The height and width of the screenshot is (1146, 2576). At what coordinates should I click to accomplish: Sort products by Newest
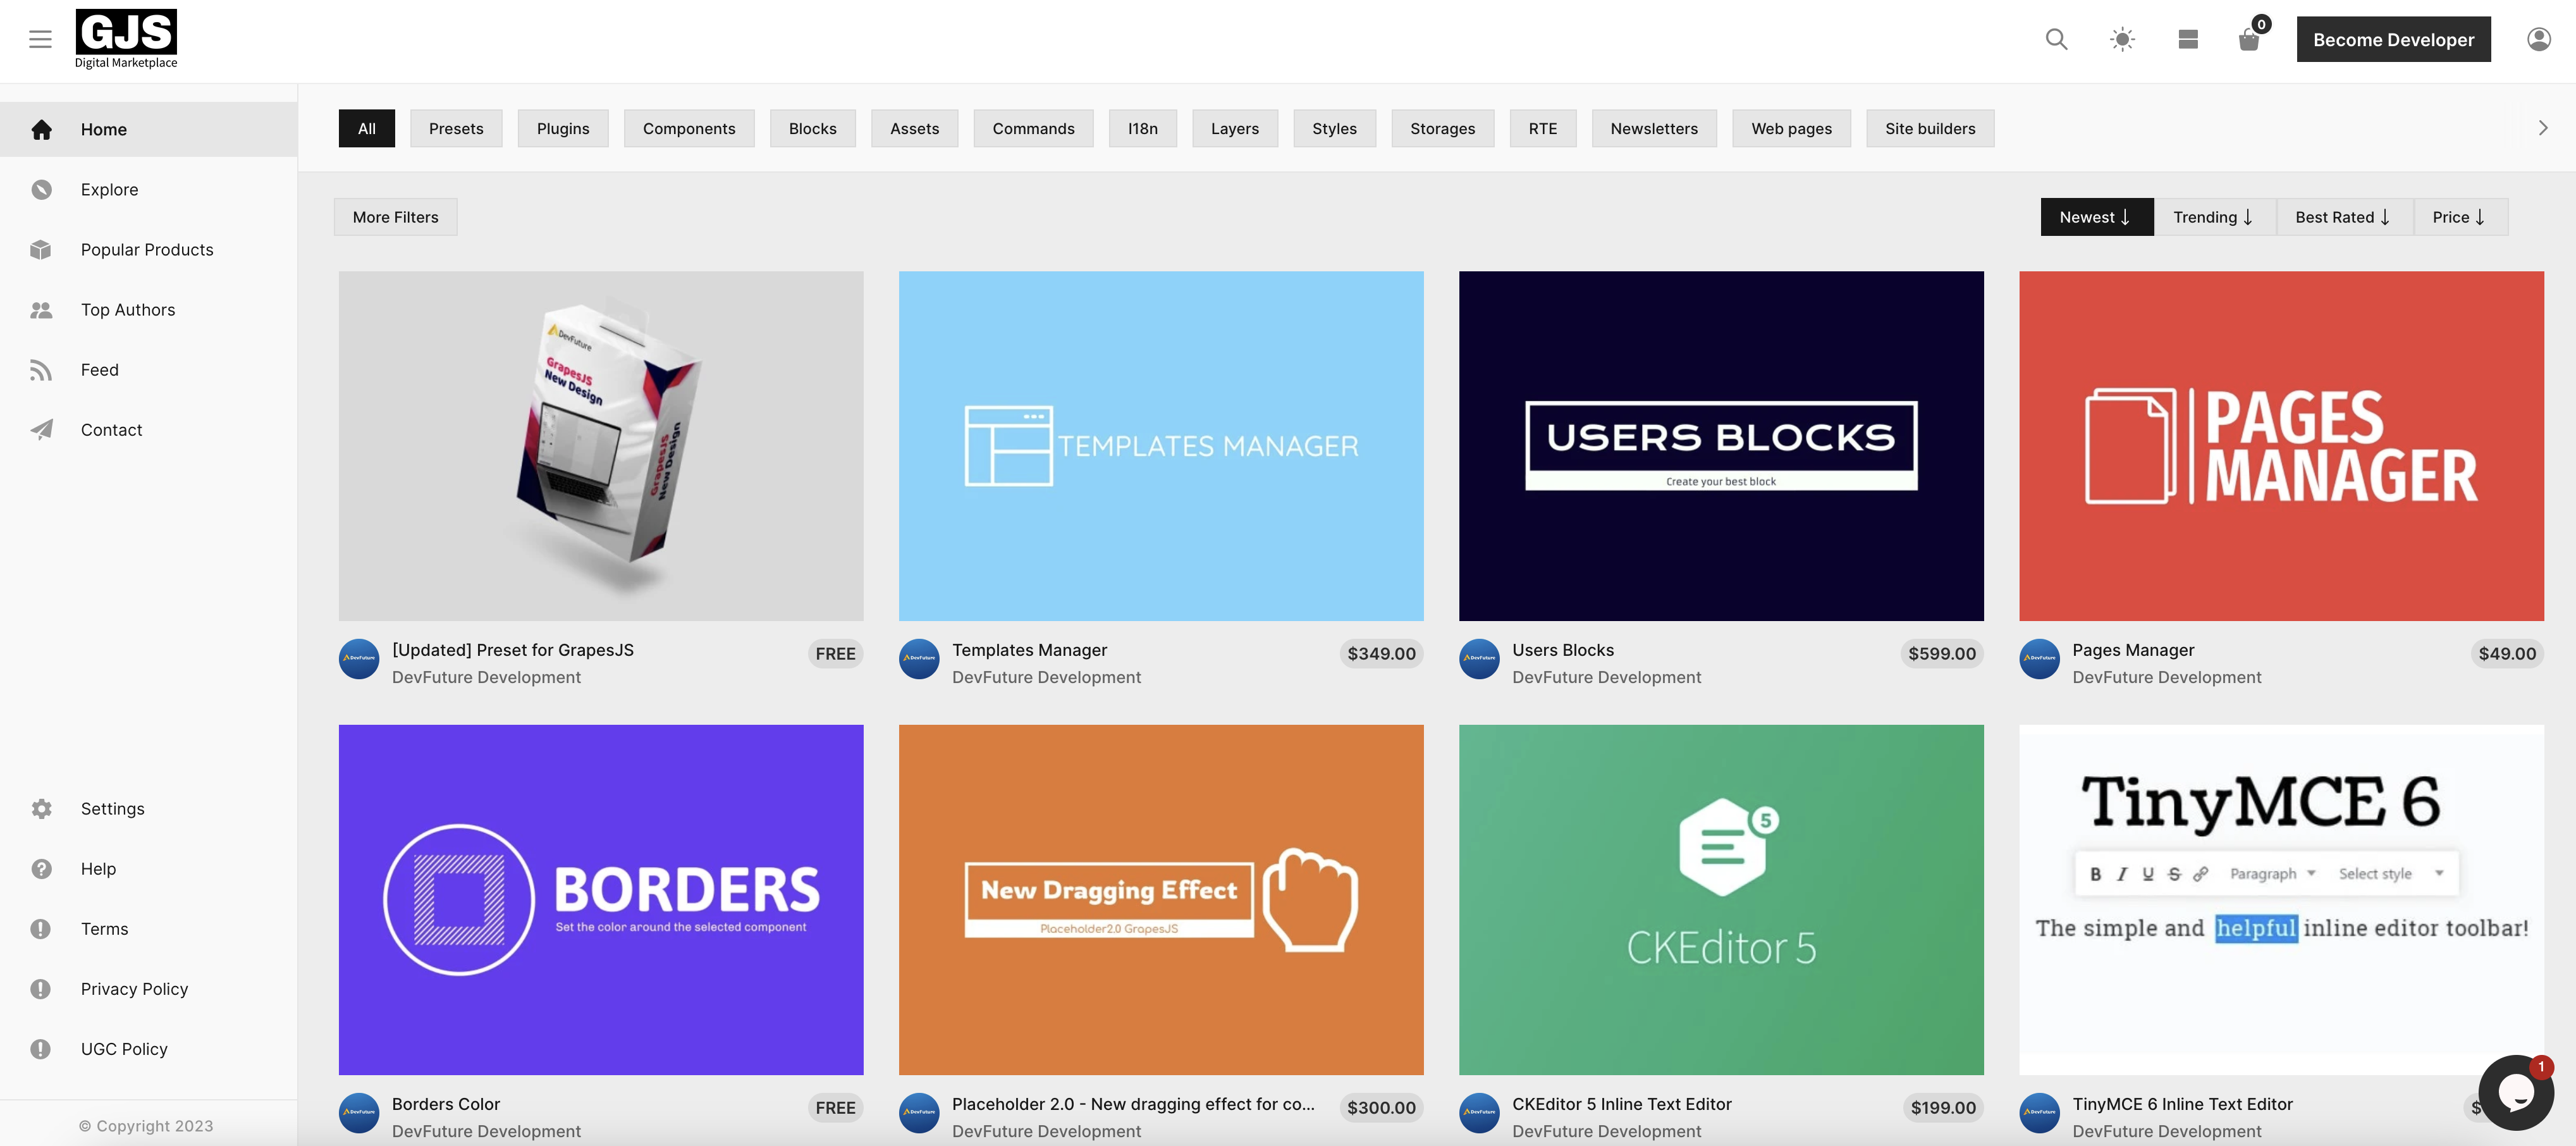coord(2096,217)
